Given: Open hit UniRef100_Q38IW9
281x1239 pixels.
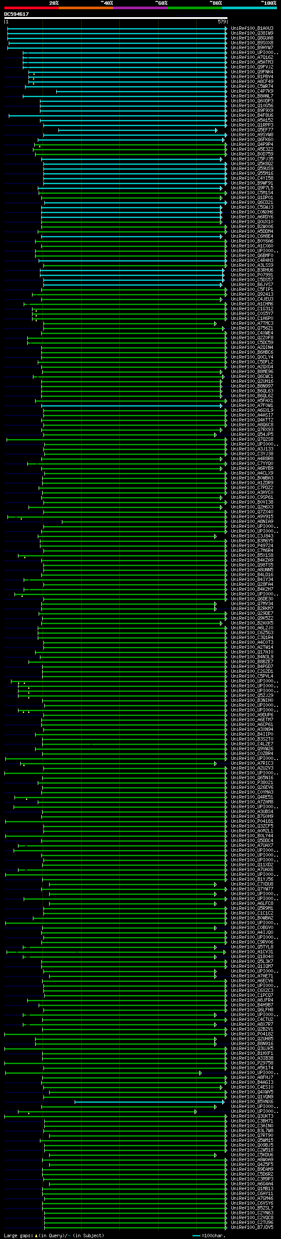Looking at the screenshot, I should [252, 33].
